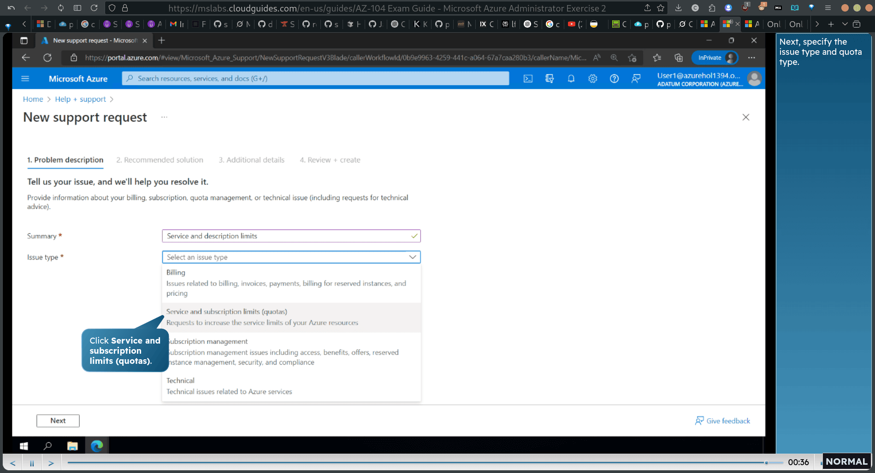Open Edge Collections icon

[679, 58]
